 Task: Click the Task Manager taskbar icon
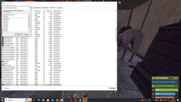(62, 100)
